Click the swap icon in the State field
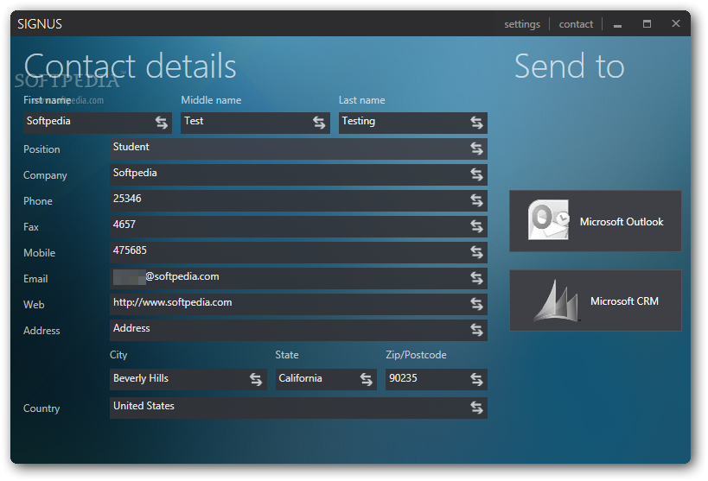Screen dimensions: 708x481 [367, 379]
